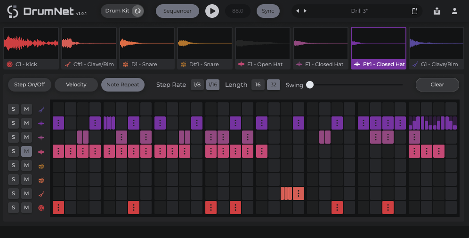This screenshot has height=238, width=469.
Task: Select the kick drum row icon
Action: pos(41,207)
